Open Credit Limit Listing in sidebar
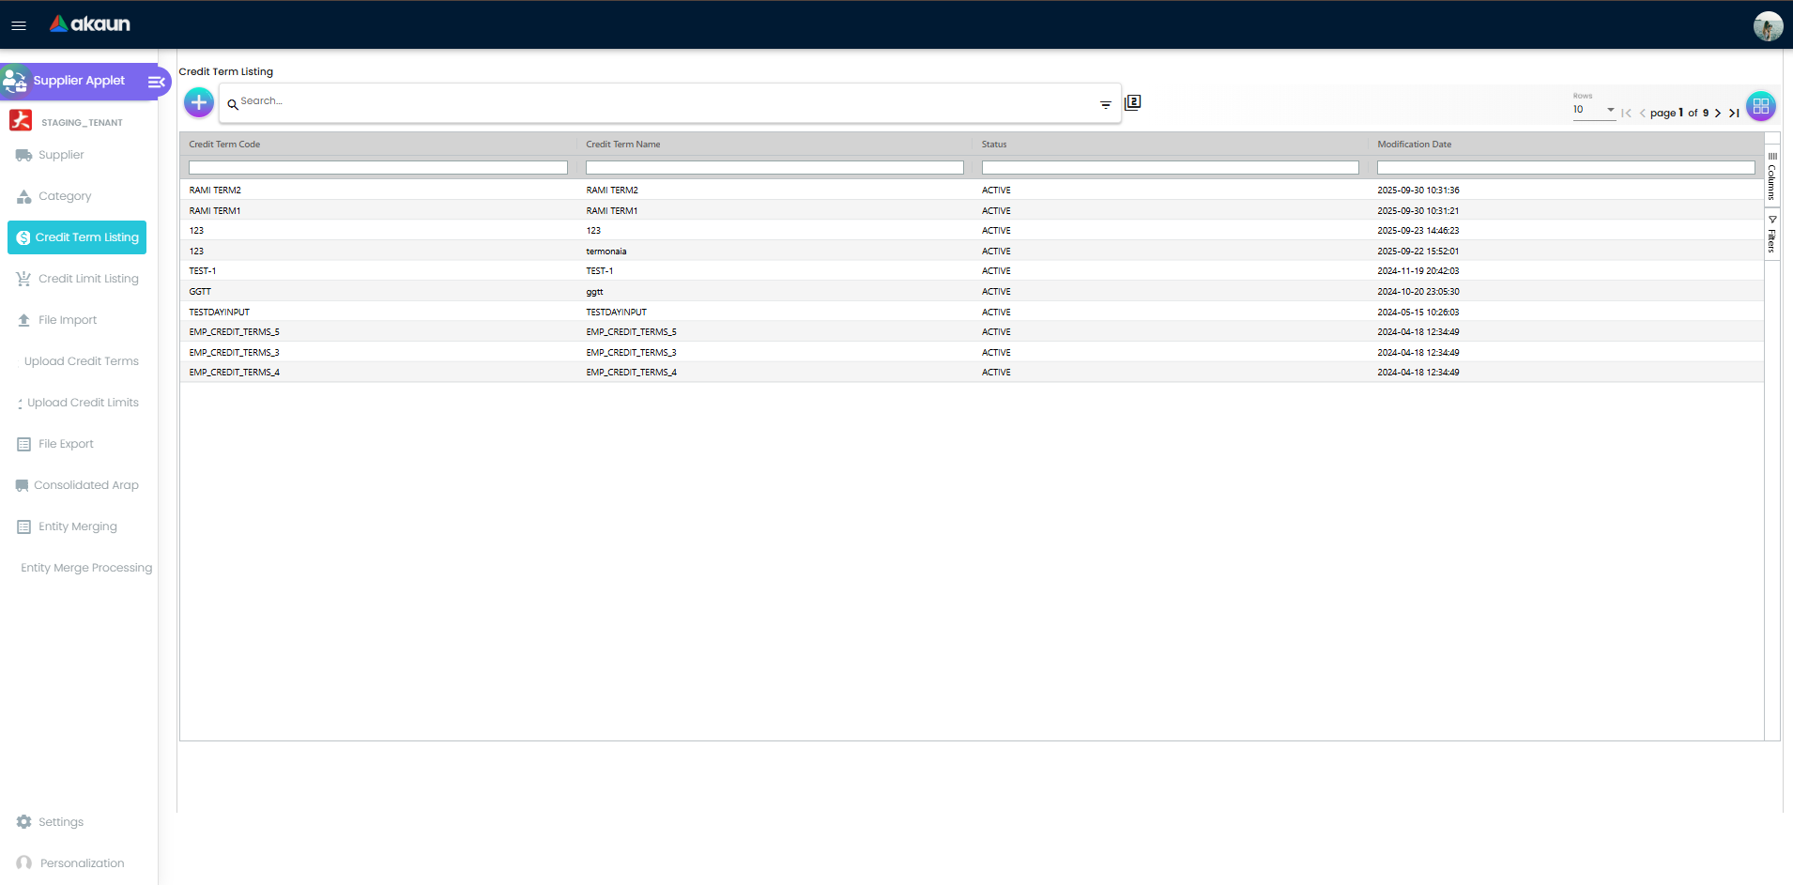Viewport: 1793px width, 885px height. [87, 279]
